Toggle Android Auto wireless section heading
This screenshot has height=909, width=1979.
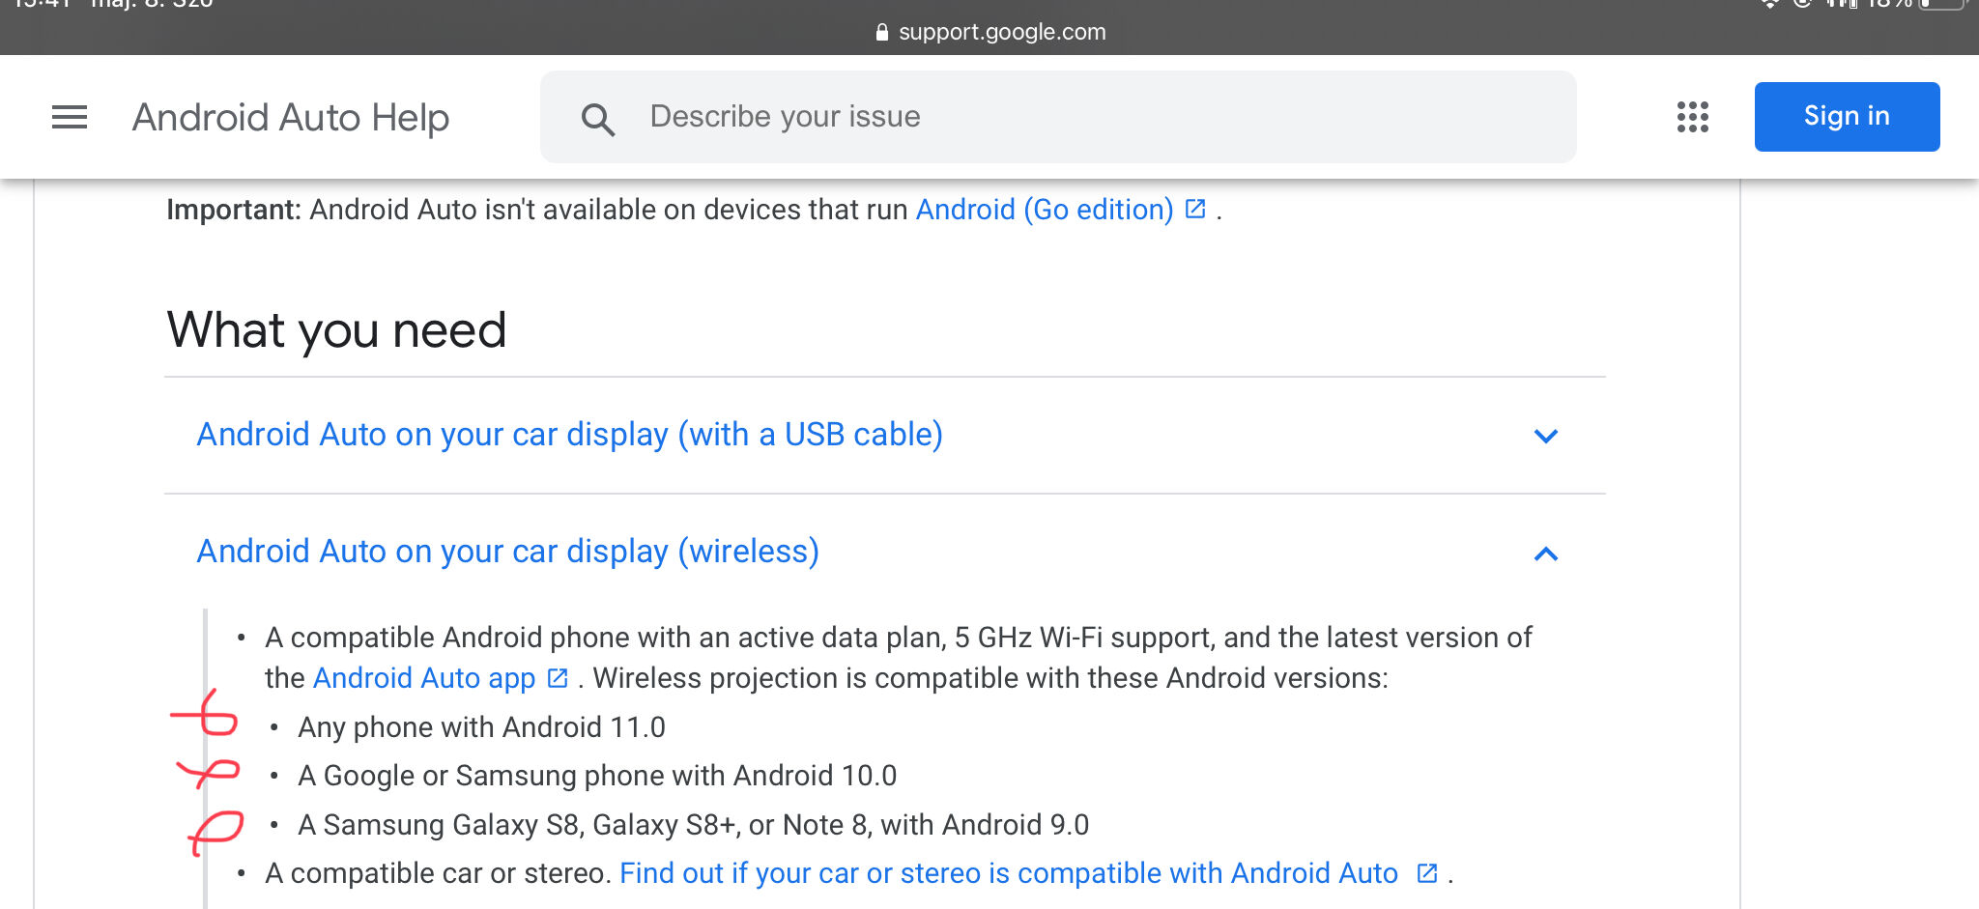coord(507,552)
